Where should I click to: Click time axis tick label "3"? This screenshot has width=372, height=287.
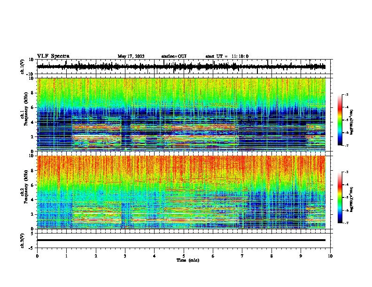click(x=125, y=256)
